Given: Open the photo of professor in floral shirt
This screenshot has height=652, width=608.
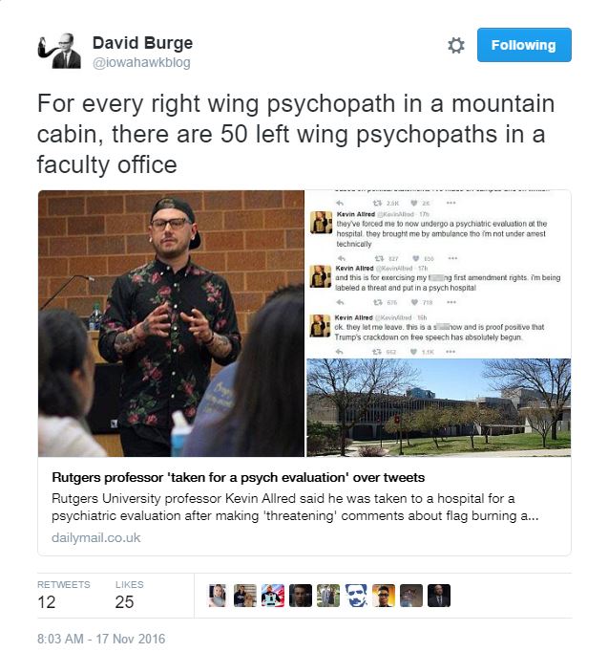Looking at the screenshot, I should (172, 323).
